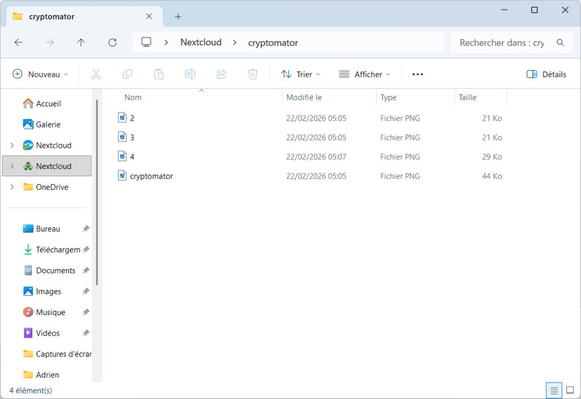Click the Paste icon
This screenshot has height=399, width=581.
tap(158, 74)
